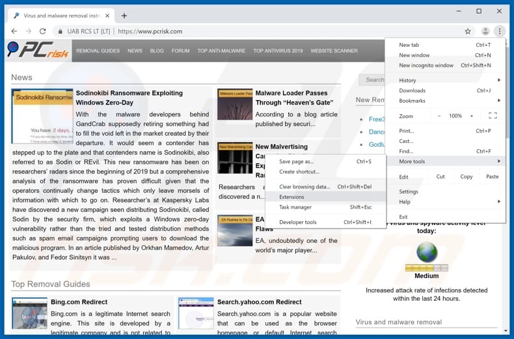Click the padlock security icon in the address bar

61,31
